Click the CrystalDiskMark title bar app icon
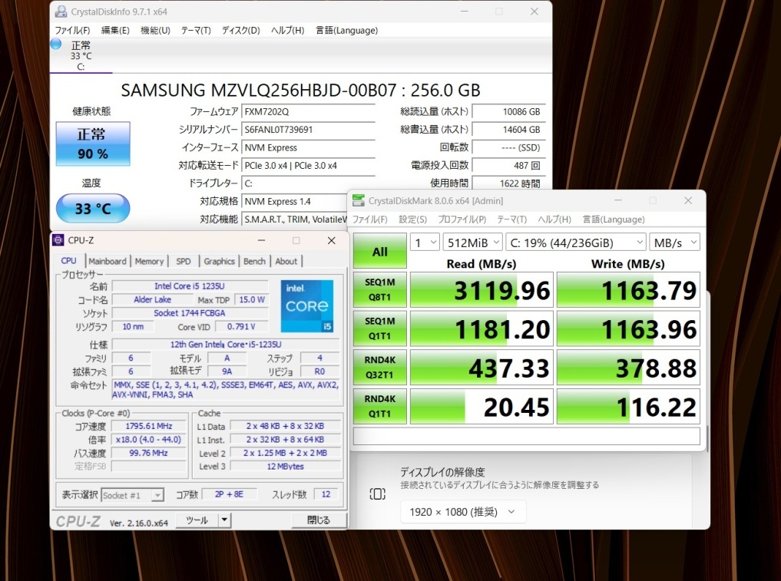Image resolution: width=781 pixels, height=581 pixels. point(358,200)
